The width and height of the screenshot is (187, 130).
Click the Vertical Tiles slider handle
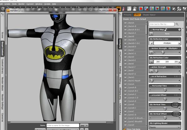pos(165,108)
